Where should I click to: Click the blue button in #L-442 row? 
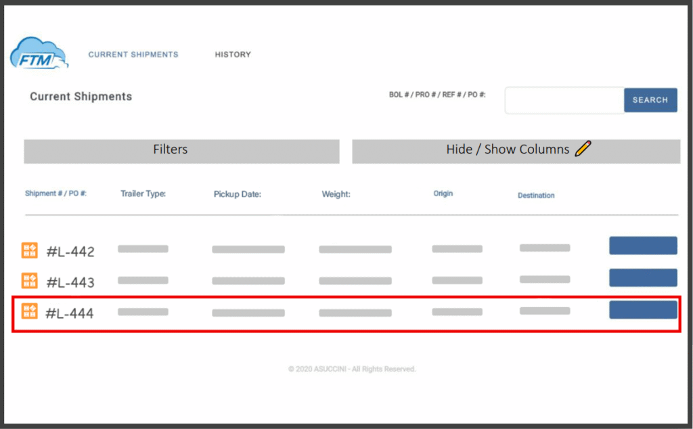tap(643, 246)
